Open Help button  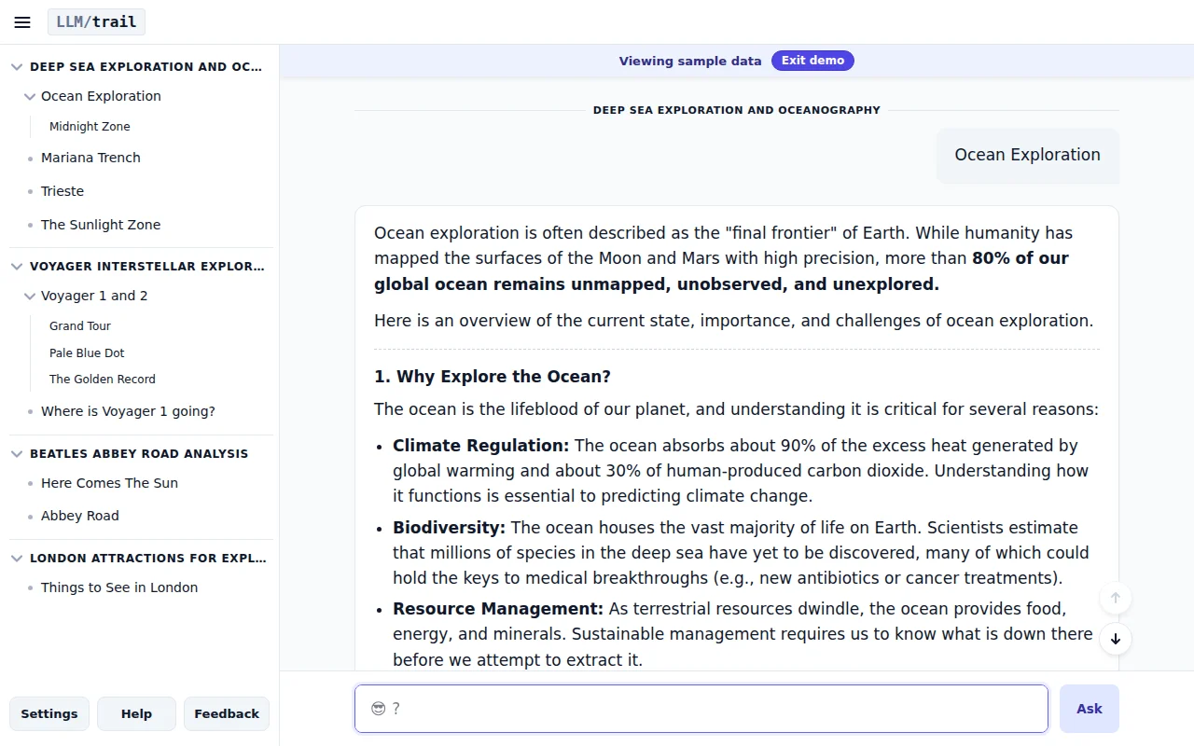click(136, 713)
